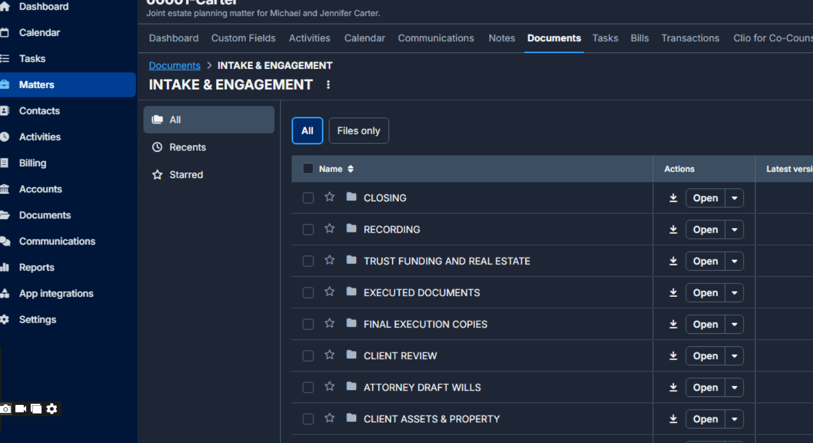The width and height of the screenshot is (813, 443).
Task: Expand Open dropdown for ATTORNEY DRAFT WILLS
Action: point(734,387)
